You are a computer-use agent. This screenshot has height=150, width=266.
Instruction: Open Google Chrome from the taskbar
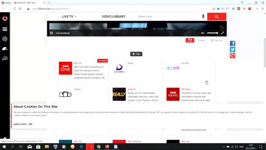99,147
